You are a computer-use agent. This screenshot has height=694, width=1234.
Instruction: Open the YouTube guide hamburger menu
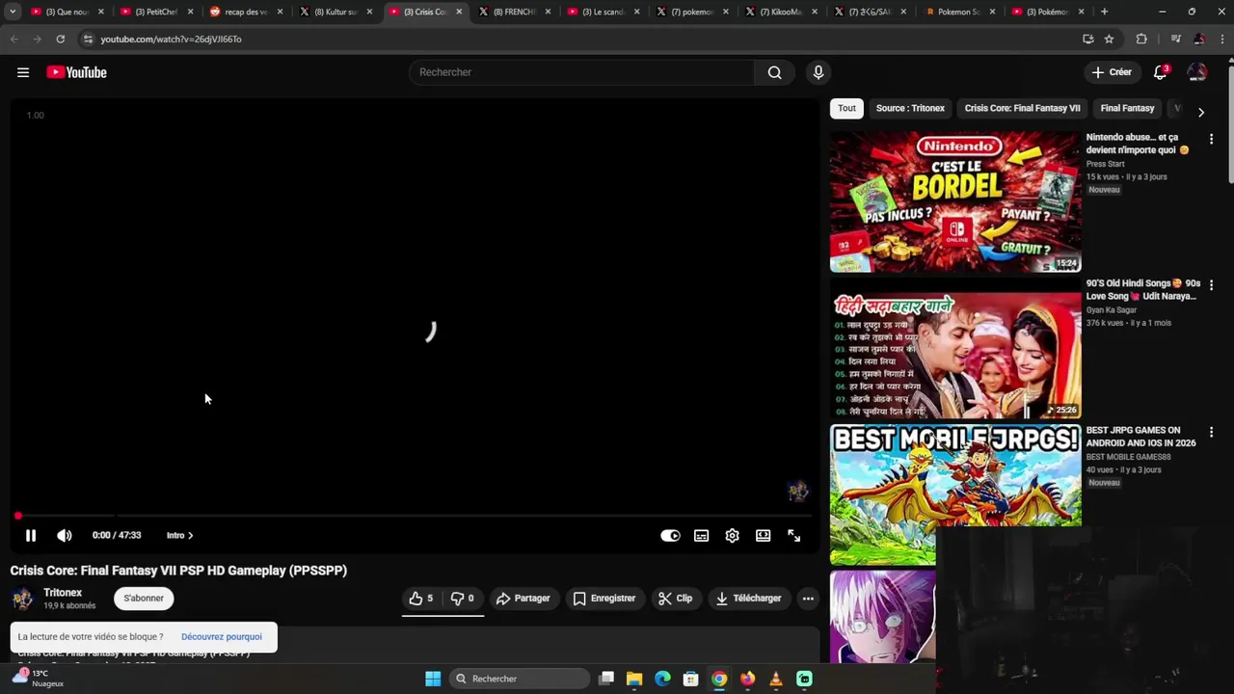23,72
